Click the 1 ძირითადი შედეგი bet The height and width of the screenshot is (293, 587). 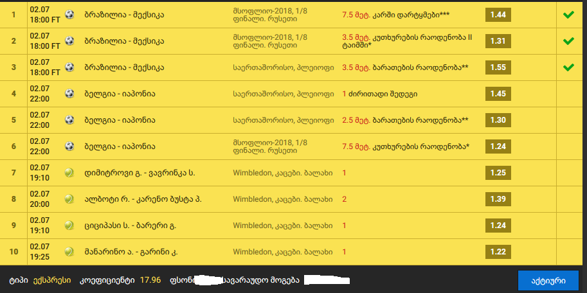coord(379,94)
